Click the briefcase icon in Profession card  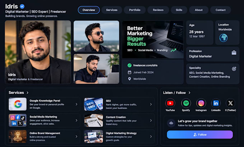234,53
